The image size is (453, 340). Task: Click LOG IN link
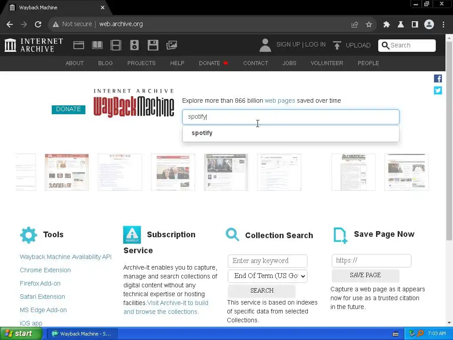pyautogui.click(x=315, y=45)
